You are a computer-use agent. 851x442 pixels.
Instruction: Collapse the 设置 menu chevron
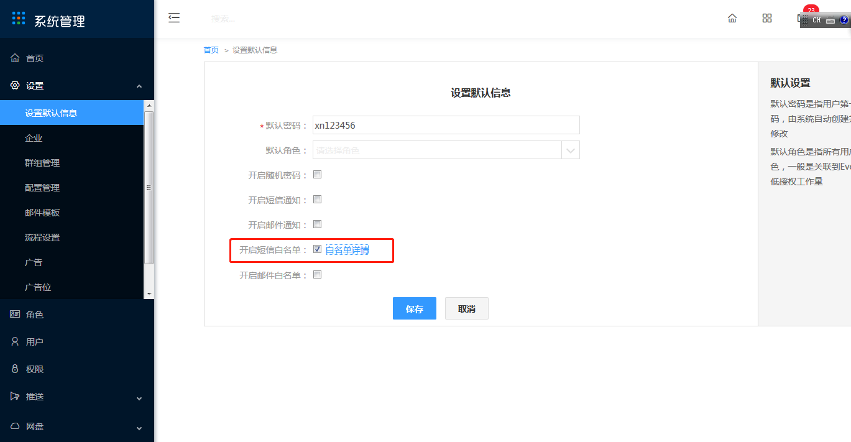(139, 86)
